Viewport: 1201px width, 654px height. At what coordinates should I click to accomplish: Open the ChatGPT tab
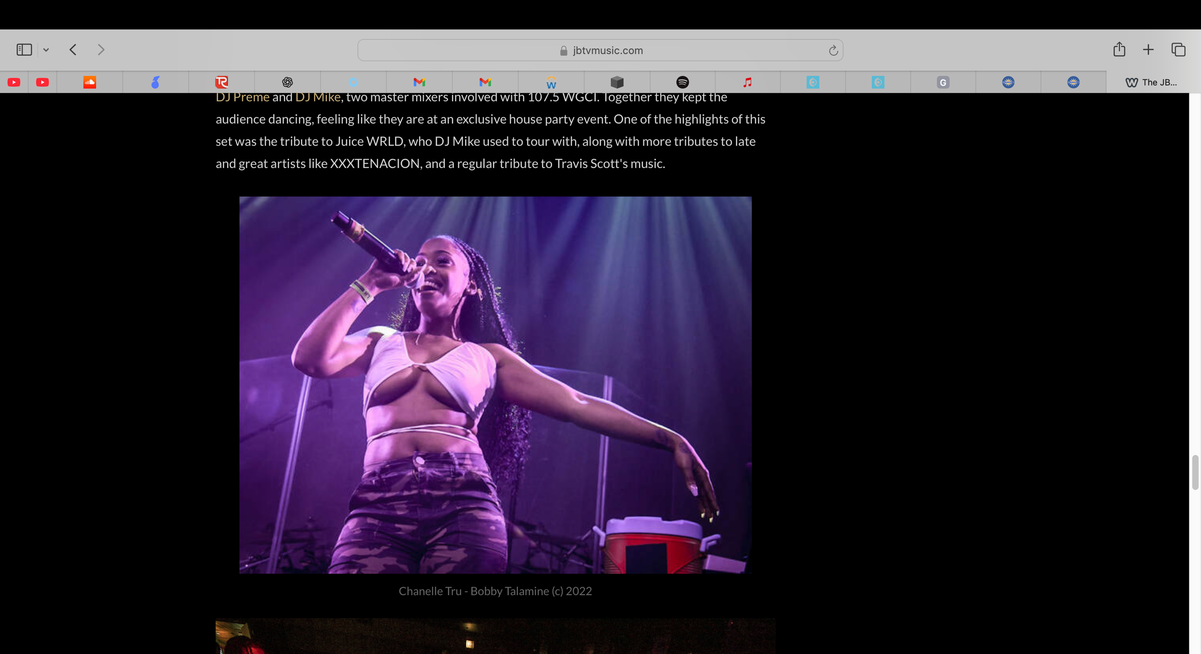[x=287, y=82]
